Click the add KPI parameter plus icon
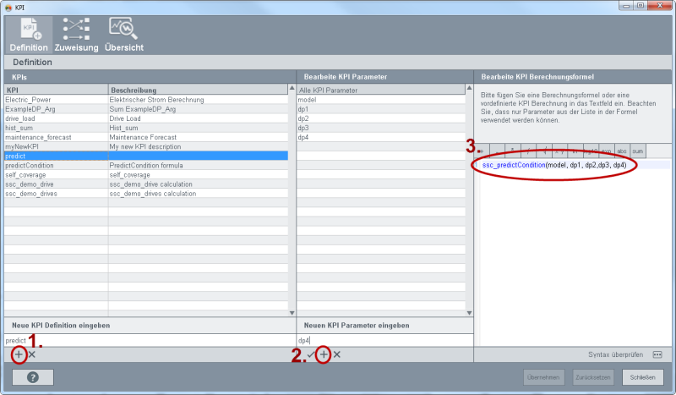 (324, 354)
